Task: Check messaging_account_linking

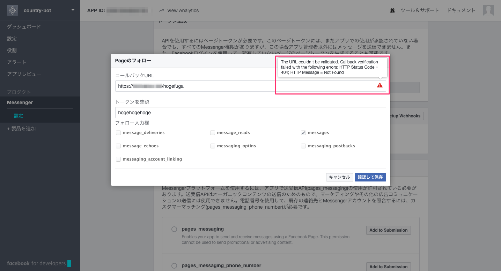Action: pos(118,159)
